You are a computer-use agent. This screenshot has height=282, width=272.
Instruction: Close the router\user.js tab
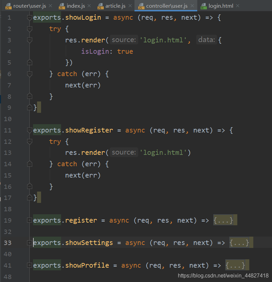click(x=50, y=6)
